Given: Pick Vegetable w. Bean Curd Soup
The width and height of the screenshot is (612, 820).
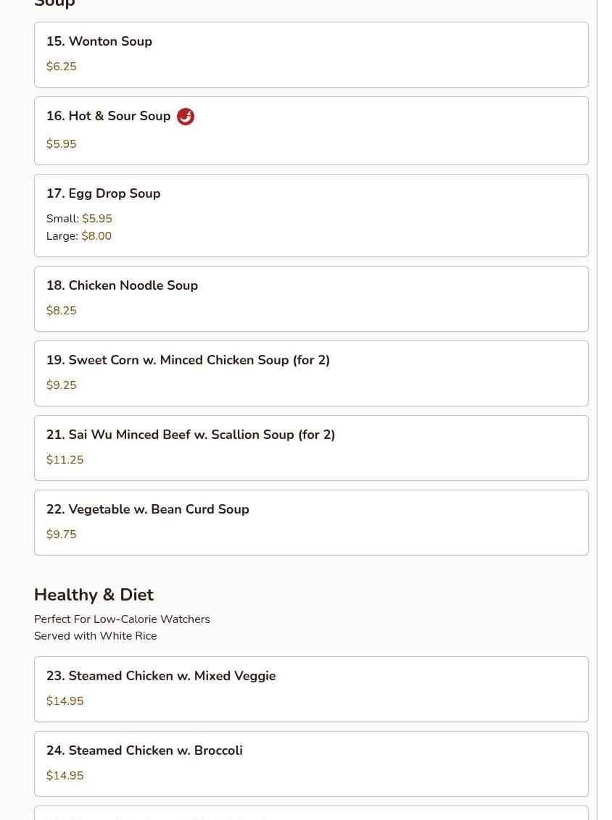Looking at the screenshot, I should click(x=148, y=509).
